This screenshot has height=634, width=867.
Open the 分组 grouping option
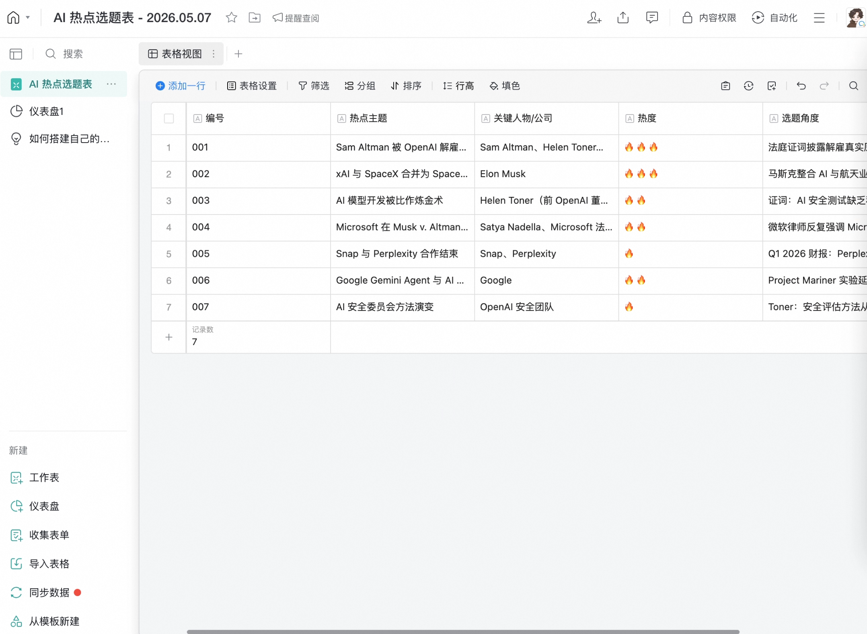pos(360,86)
